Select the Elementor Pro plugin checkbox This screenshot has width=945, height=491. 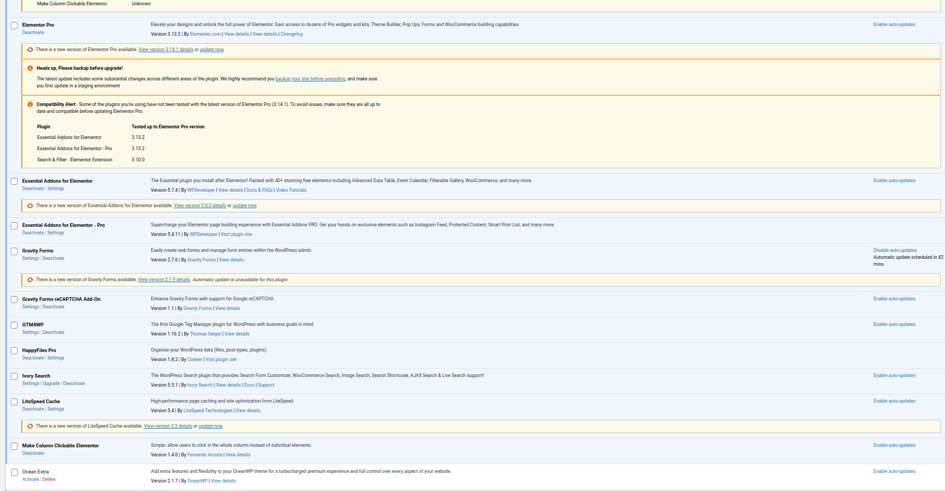tap(14, 26)
